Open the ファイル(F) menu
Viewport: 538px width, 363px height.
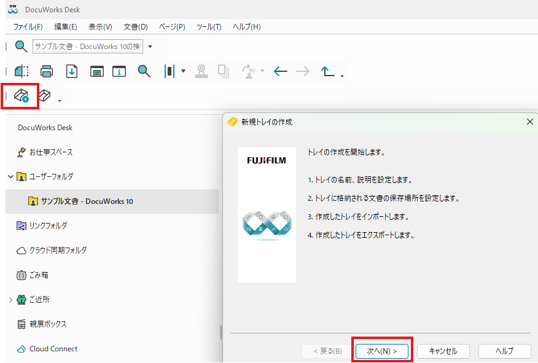28,27
